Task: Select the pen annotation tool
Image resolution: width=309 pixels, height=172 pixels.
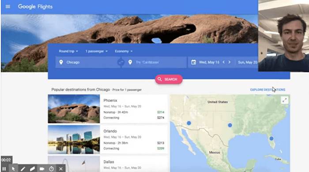Action: pos(23,168)
